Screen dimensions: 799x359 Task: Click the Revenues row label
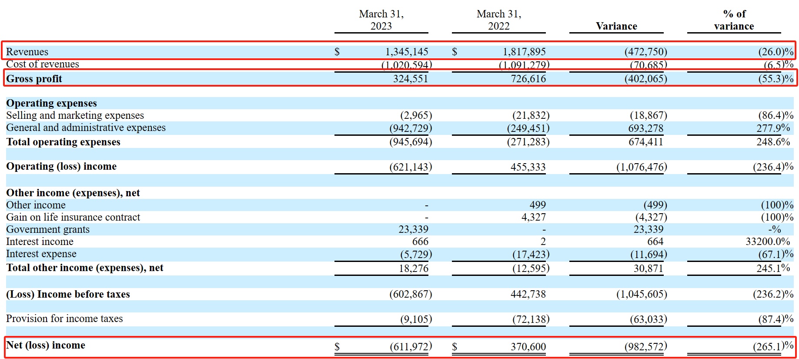point(27,52)
